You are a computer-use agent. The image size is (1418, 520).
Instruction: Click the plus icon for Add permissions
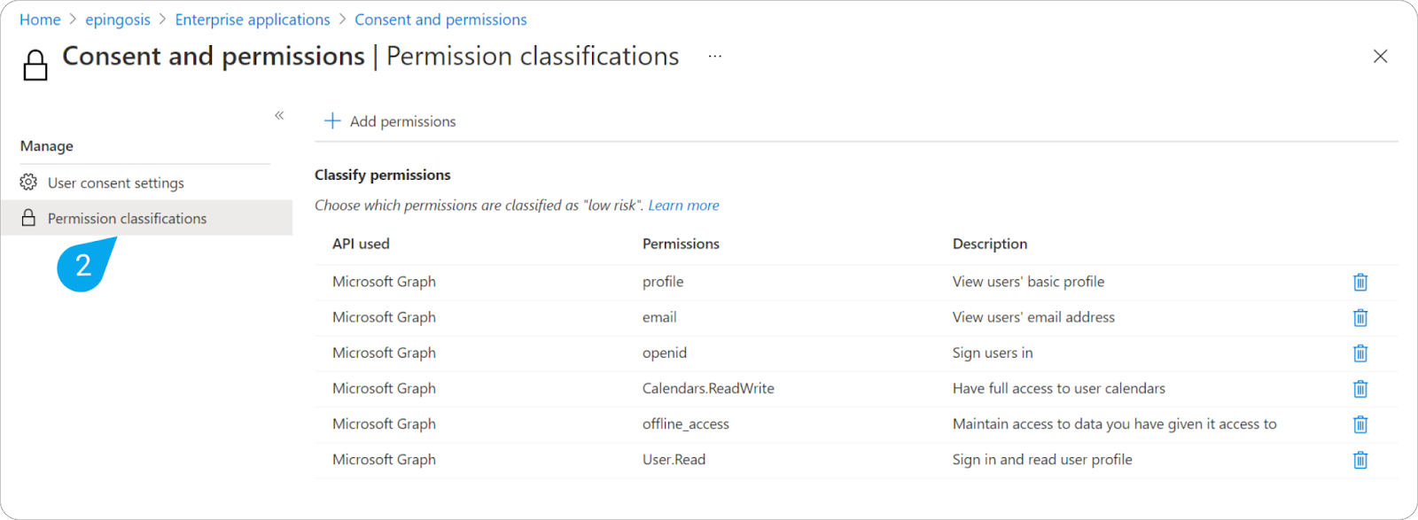pos(332,120)
